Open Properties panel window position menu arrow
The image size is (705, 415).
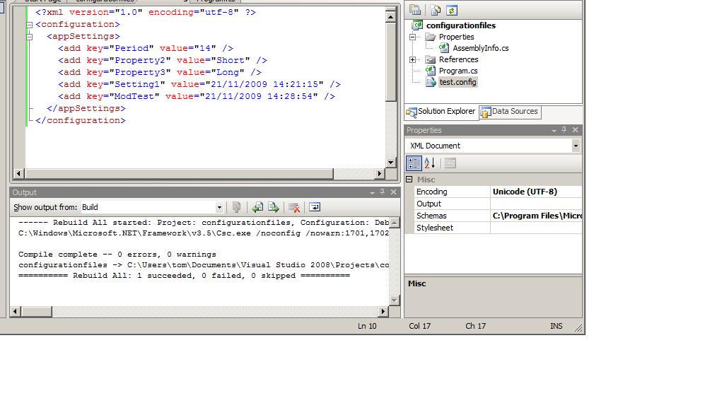[x=554, y=130]
